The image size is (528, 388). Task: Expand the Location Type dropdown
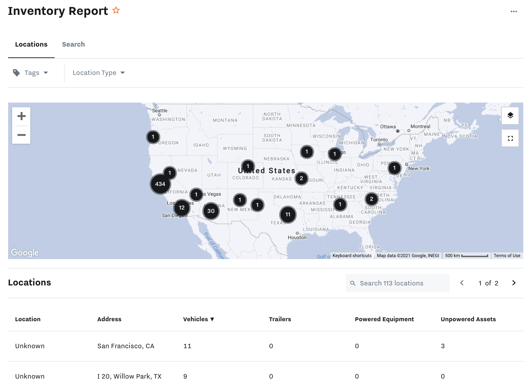[98, 73]
